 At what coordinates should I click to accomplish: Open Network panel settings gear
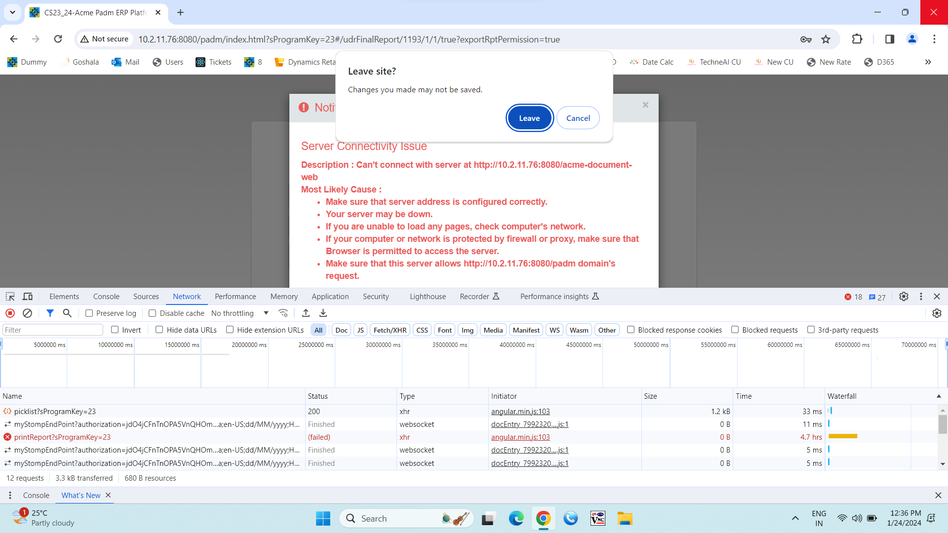(x=937, y=313)
